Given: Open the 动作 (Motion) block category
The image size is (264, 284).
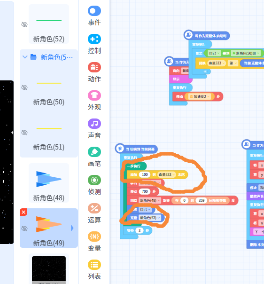Looking at the screenshot, I should tap(94, 72).
